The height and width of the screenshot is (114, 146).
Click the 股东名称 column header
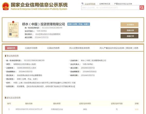coord(29,104)
